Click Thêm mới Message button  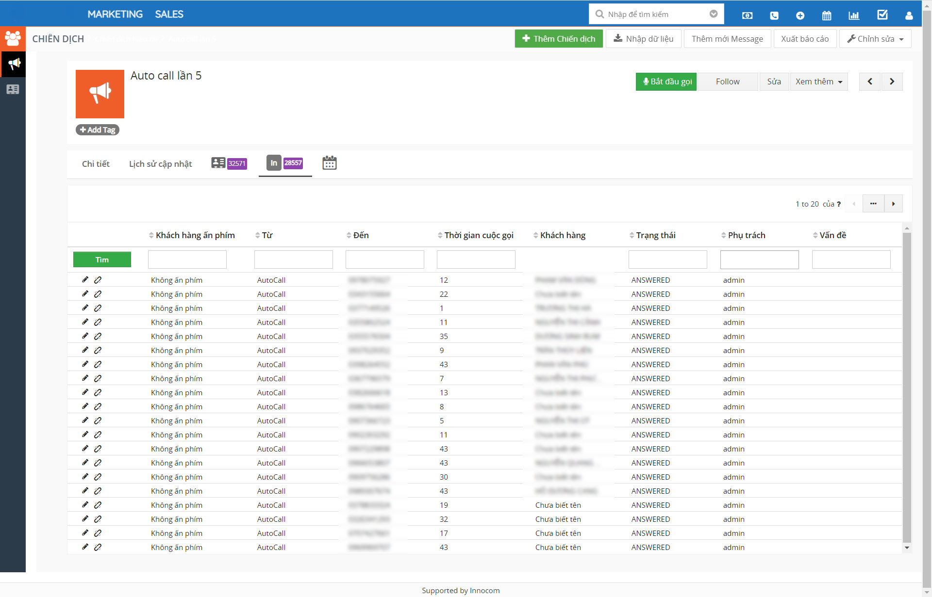point(727,39)
